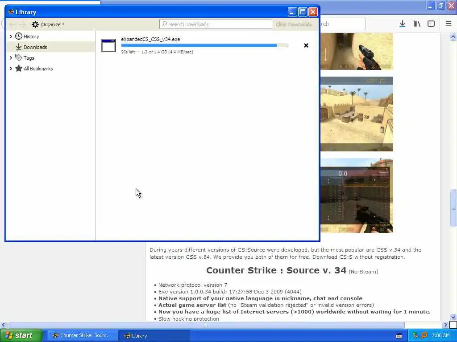Click the 26s left download status text
This screenshot has height=342, width=457.
tap(157, 52)
